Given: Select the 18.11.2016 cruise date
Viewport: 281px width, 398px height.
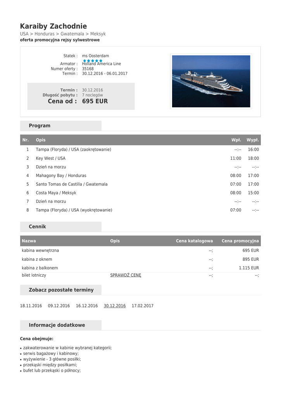Looking at the screenshot, I should (x=31, y=306).
